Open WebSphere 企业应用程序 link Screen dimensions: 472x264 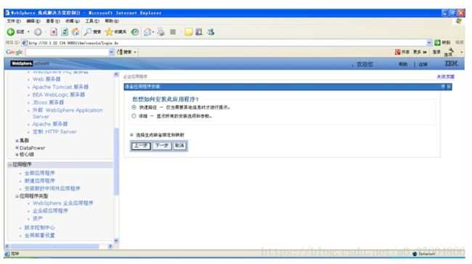pyautogui.click(x=63, y=203)
